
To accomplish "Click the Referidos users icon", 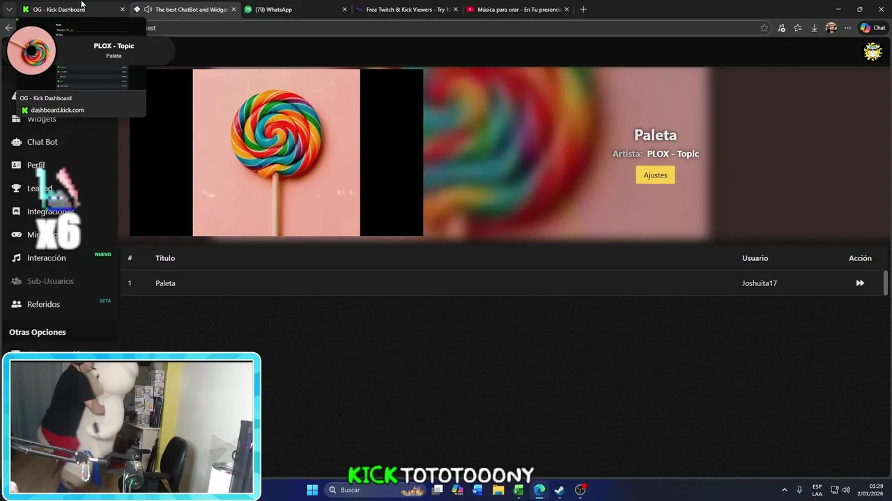I will [x=16, y=304].
